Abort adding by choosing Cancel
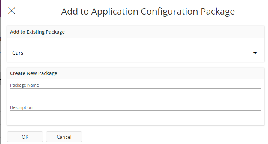The image size is (268, 144). (64, 137)
